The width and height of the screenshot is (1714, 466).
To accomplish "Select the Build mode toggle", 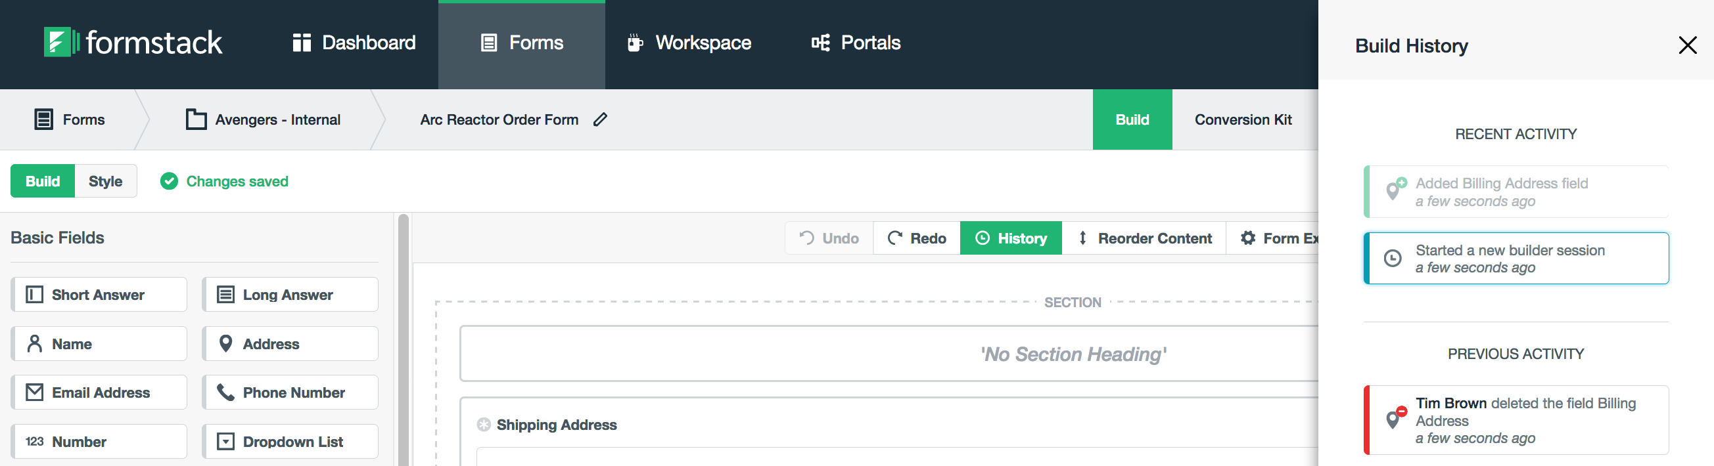I will tap(43, 182).
